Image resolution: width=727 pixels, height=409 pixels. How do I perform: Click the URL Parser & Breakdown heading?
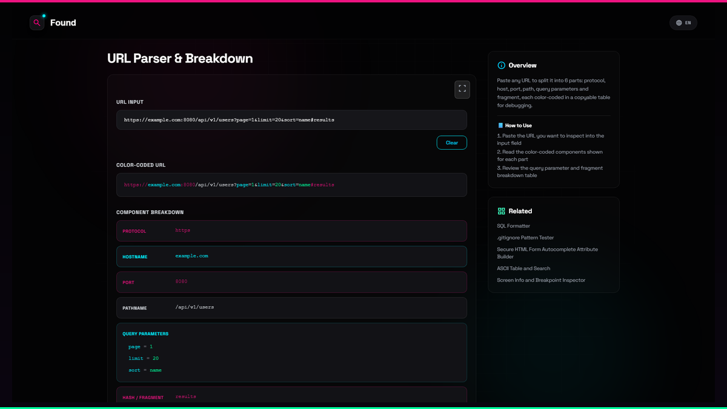point(180,59)
